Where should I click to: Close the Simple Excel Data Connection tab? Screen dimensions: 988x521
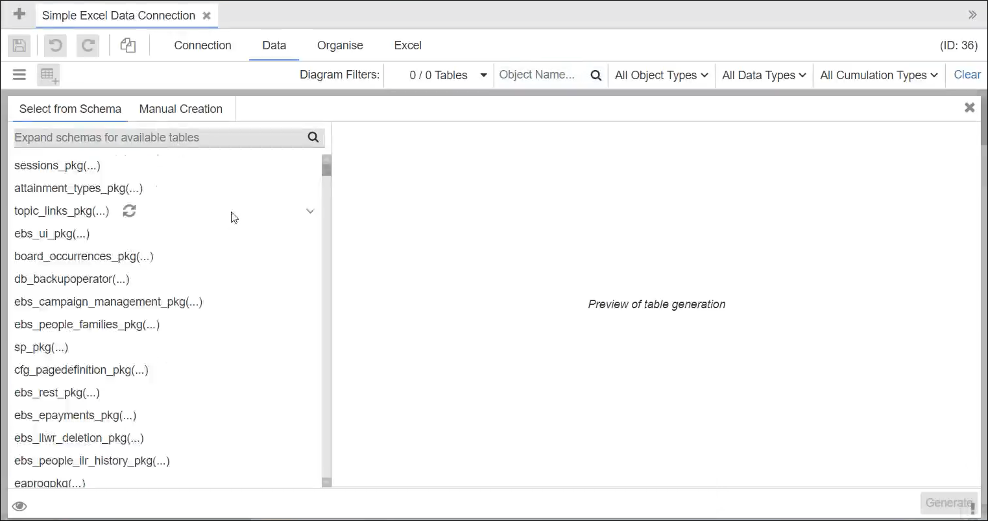click(x=206, y=16)
